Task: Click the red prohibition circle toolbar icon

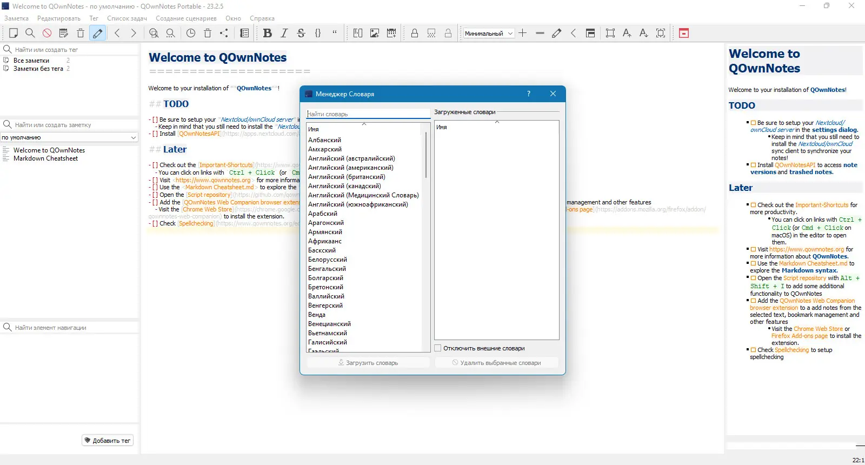Action: pyautogui.click(x=47, y=33)
